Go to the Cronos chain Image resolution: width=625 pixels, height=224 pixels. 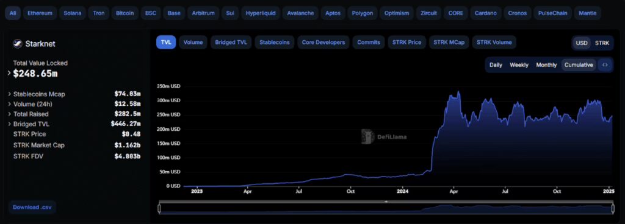tap(517, 13)
